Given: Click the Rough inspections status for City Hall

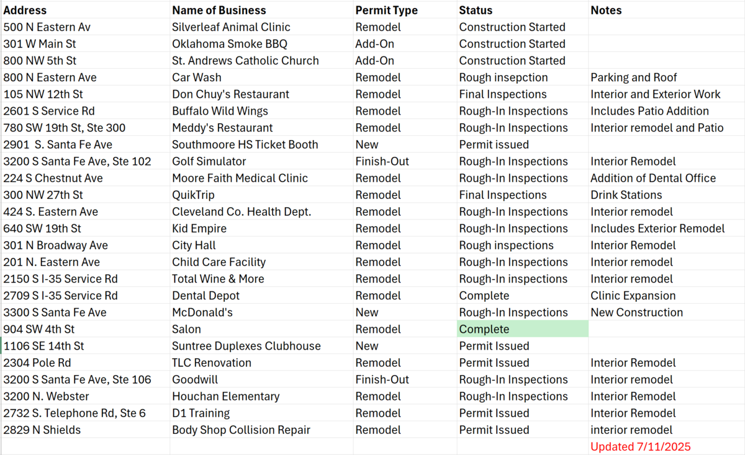Looking at the screenshot, I should tap(523, 245).
